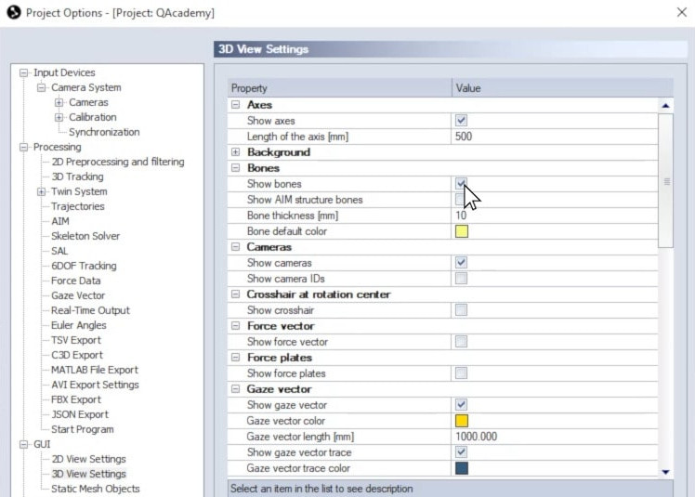The width and height of the screenshot is (695, 497).
Task: Edit the Bone thickness value 10
Action: click(x=555, y=216)
